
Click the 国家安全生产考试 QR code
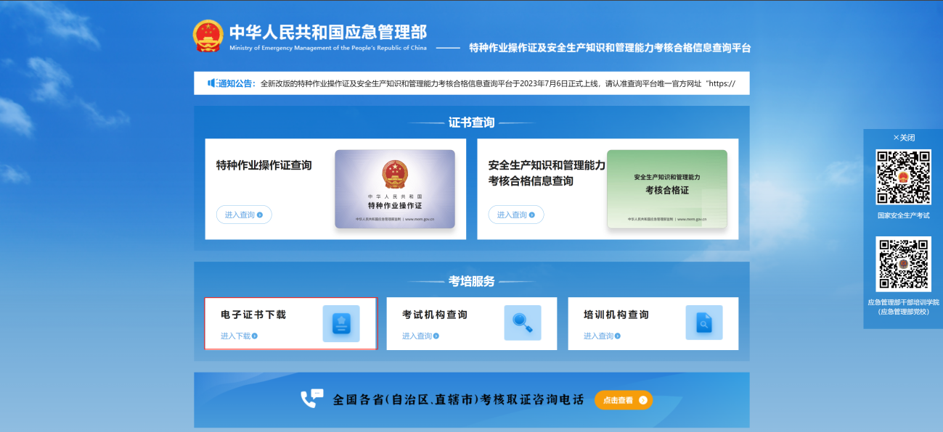click(x=903, y=177)
